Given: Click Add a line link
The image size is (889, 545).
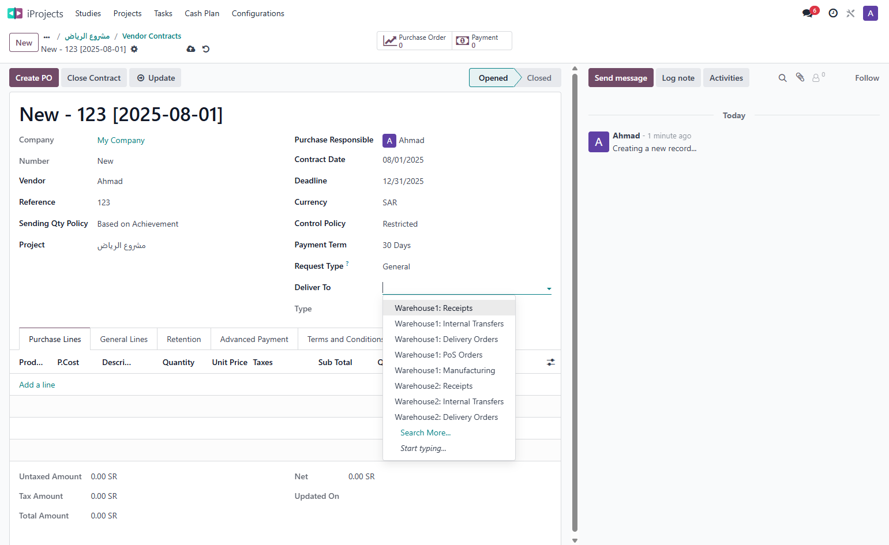Looking at the screenshot, I should tap(37, 385).
